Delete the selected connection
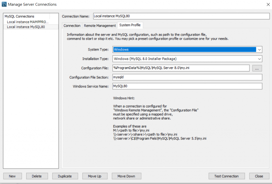Image resolution: width=272 pixels, height=184 pixels. pos(37,176)
